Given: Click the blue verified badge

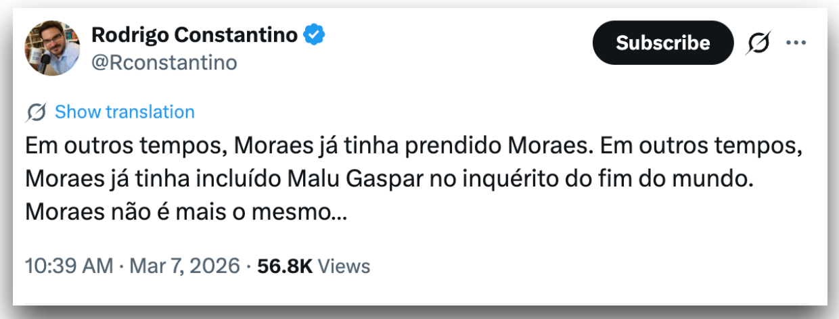Looking at the screenshot, I should 313,34.
